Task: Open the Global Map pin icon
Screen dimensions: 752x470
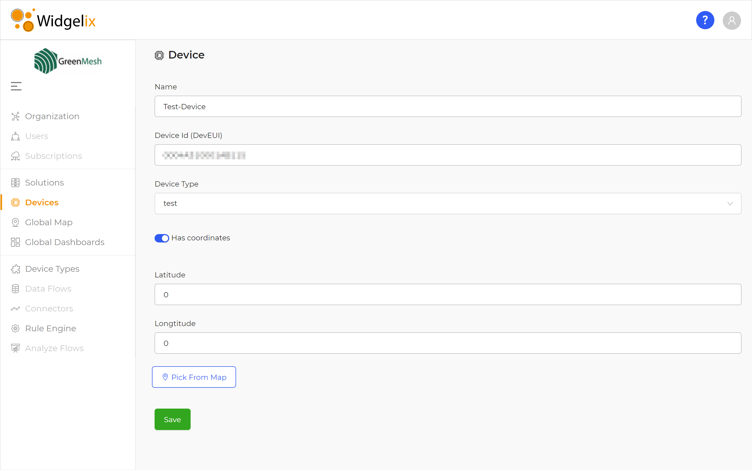Action: pyautogui.click(x=15, y=222)
